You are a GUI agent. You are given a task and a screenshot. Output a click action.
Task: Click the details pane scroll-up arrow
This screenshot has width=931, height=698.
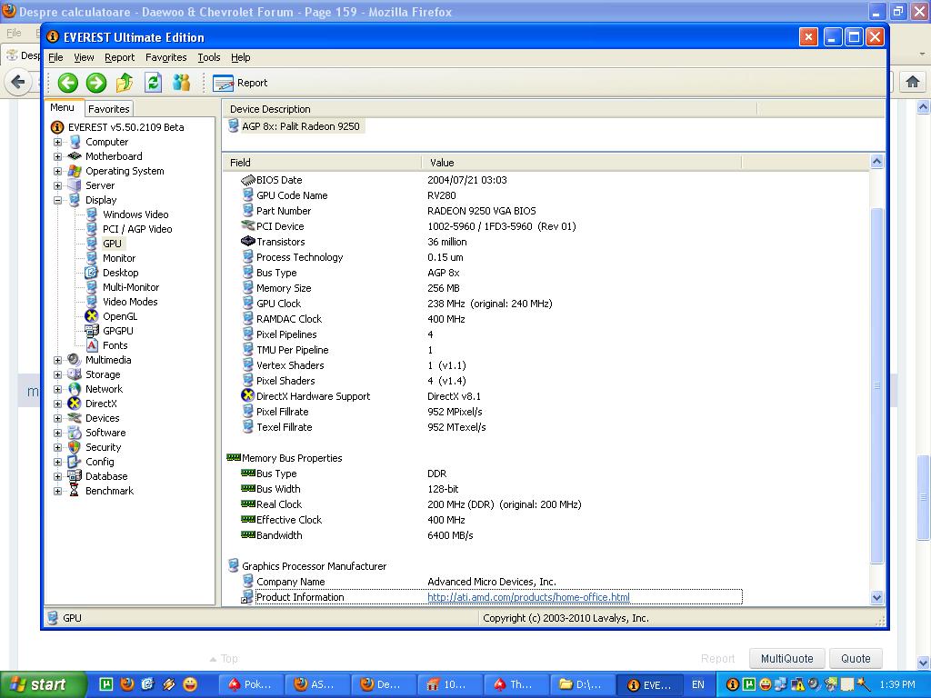876,162
